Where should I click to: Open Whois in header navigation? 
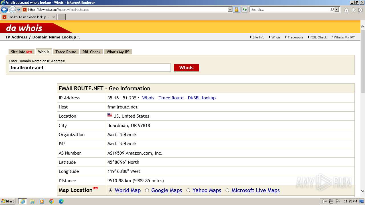tap(276, 37)
